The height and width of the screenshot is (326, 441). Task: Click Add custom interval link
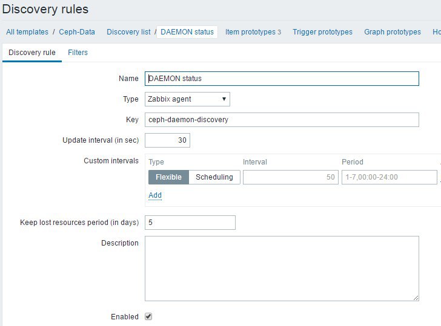coord(155,195)
